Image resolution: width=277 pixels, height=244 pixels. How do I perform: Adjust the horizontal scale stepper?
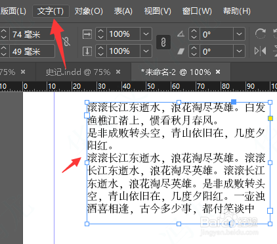click(x=100, y=34)
